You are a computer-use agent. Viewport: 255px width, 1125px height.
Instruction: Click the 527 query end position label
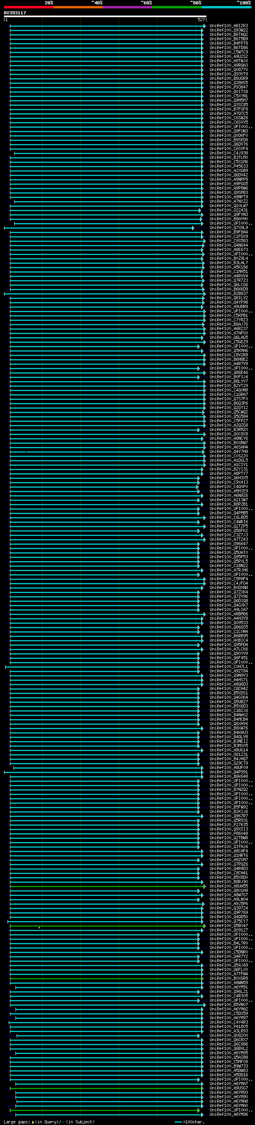pos(201,20)
